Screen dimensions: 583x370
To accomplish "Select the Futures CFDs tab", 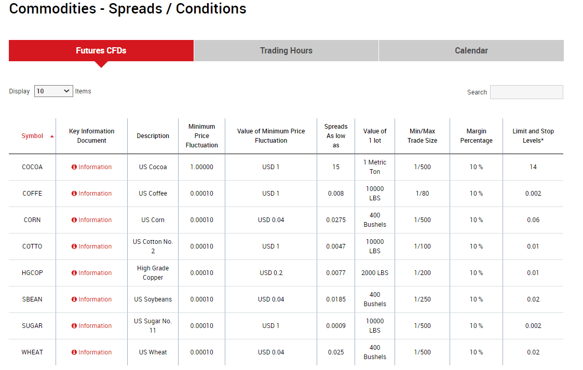I will (101, 50).
